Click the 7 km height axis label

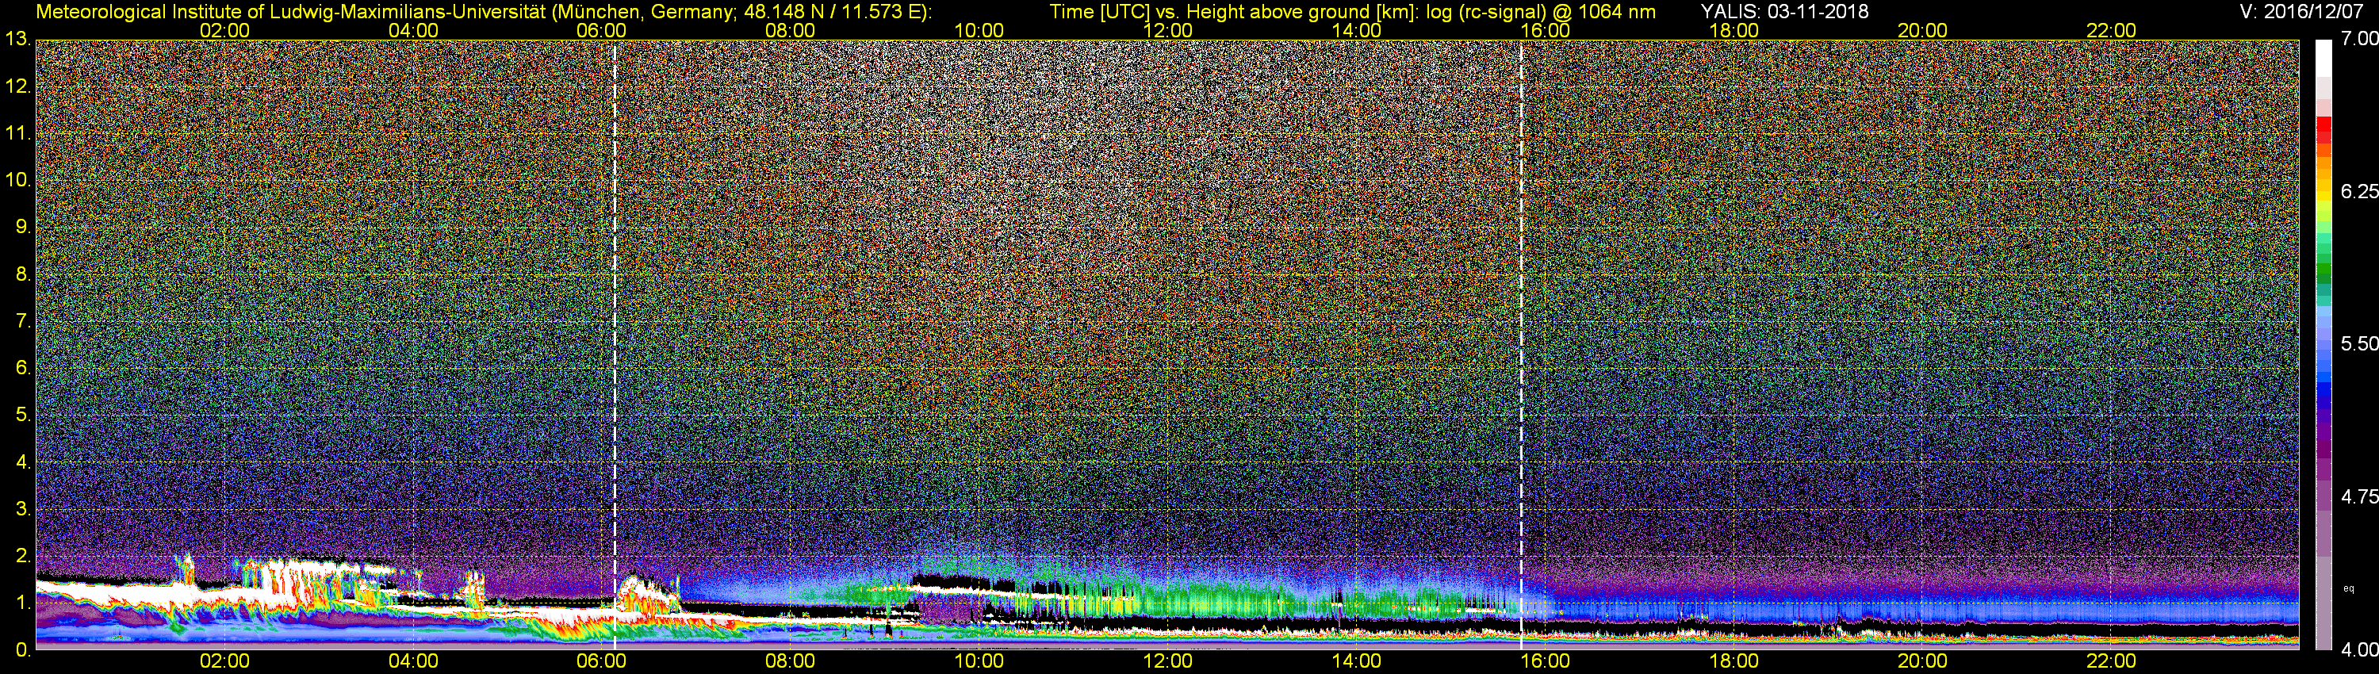tap(23, 321)
